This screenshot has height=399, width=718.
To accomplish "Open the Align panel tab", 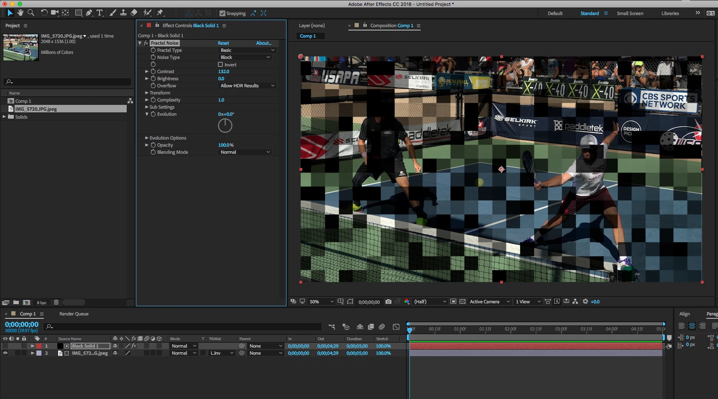I will tap(685, 314).
